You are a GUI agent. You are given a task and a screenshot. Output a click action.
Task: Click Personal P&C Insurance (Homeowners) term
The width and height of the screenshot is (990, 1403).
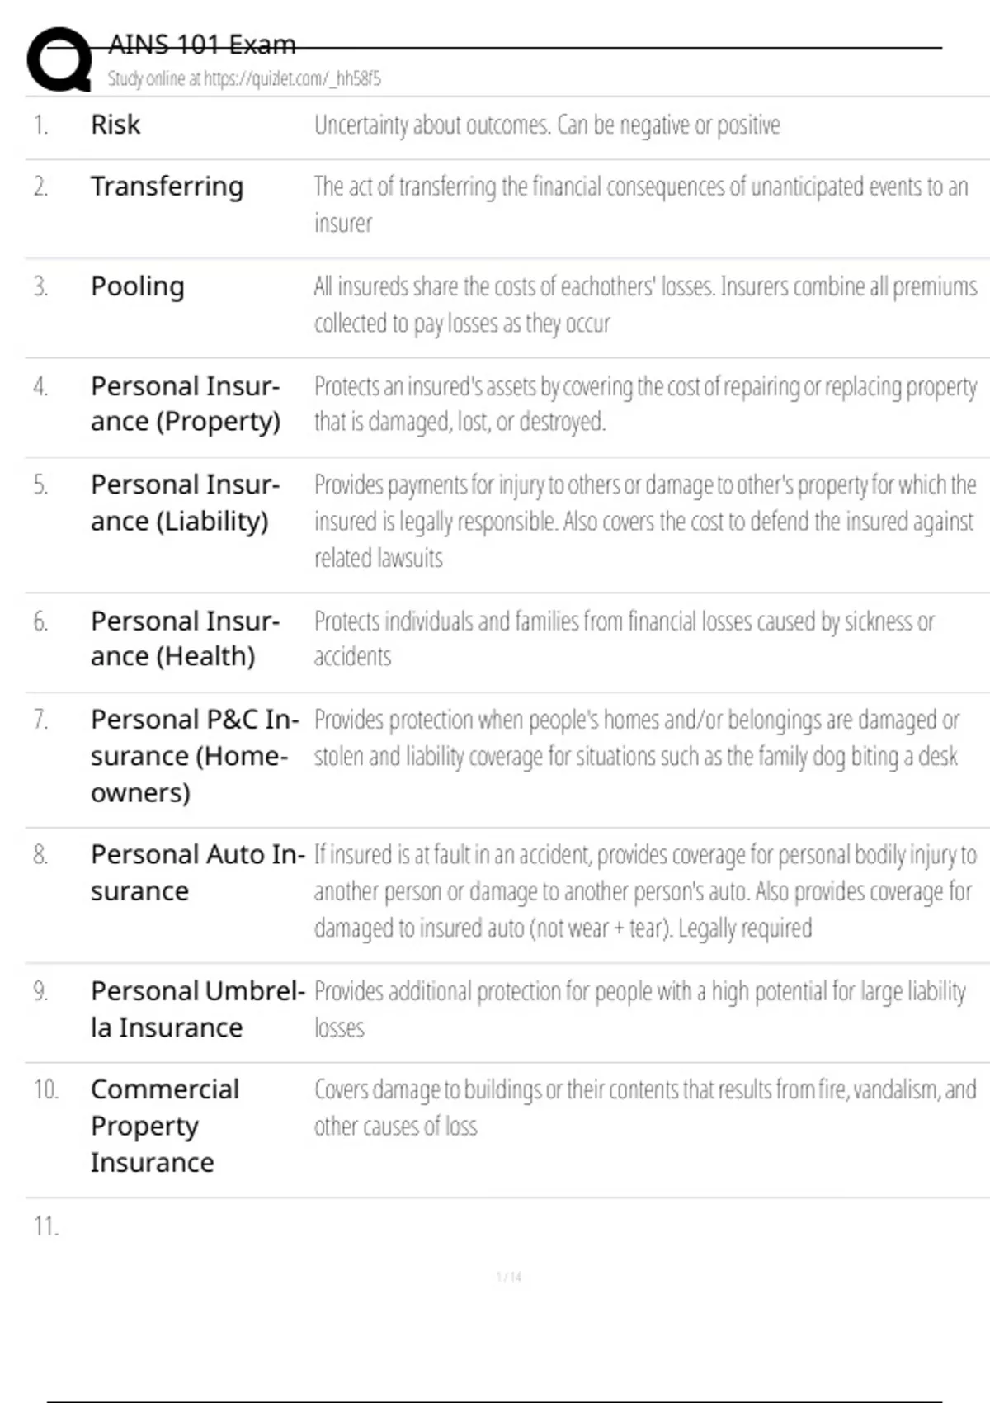[x=190, y=755]
